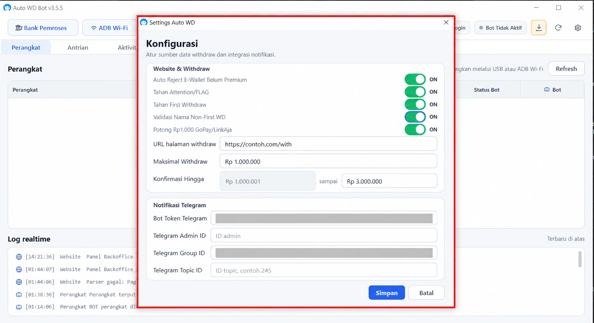Viewport: 594px width, 323px height.
Task: Click the URL halaman withdraw field
Action: point(328,144)
